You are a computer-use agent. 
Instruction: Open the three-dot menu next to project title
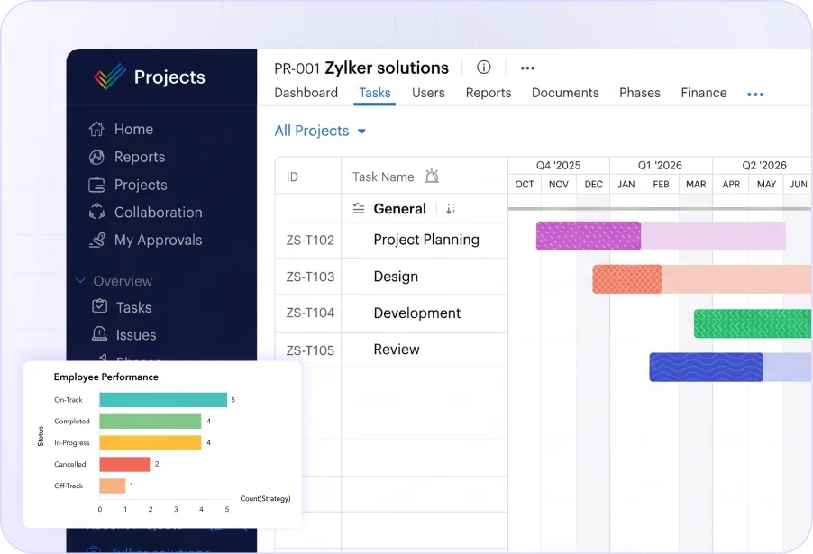527,68
